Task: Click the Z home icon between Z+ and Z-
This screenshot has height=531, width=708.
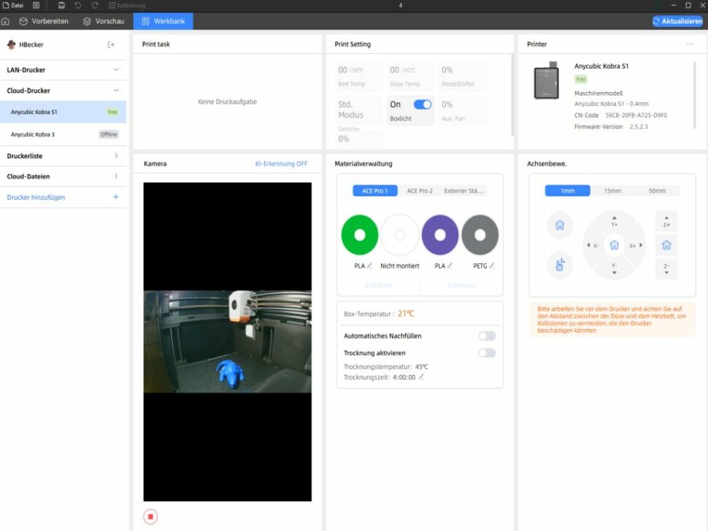Action: (666, 245)
